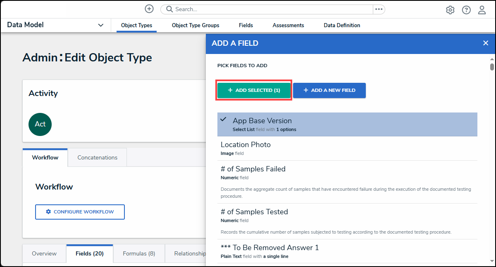Open the help question mark icon
The width and height of the screenshot is (496, 267).
[466, 10]
